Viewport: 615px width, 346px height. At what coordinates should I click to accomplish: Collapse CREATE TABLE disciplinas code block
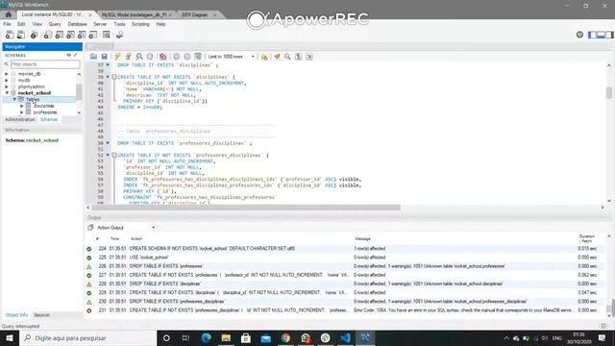[114, 77]
